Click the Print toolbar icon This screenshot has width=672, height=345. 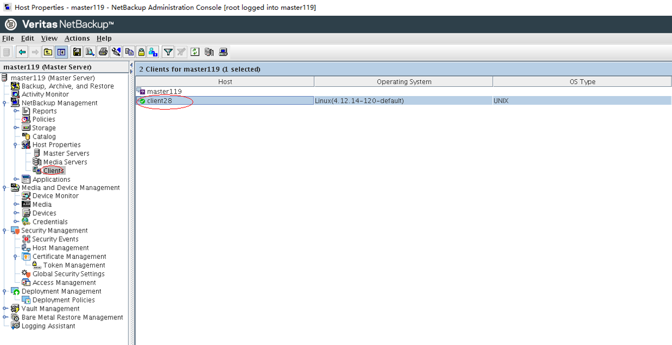(x=103, y=52)
